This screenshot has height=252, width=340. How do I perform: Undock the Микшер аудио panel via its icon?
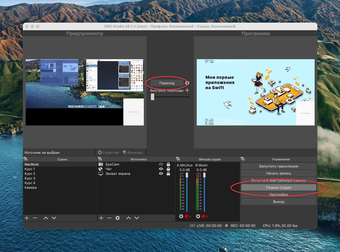178,159
